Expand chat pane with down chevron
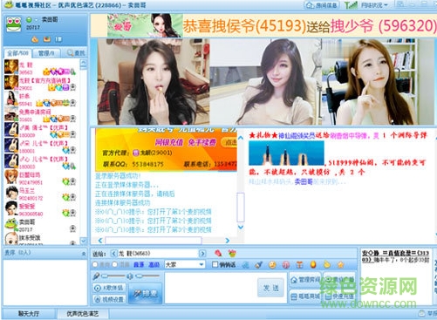 pos(241,227)
